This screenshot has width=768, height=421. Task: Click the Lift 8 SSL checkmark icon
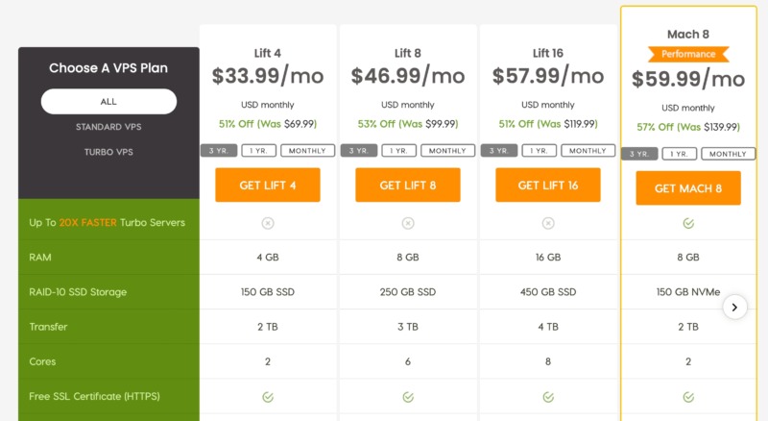click(x=408, y=396)
